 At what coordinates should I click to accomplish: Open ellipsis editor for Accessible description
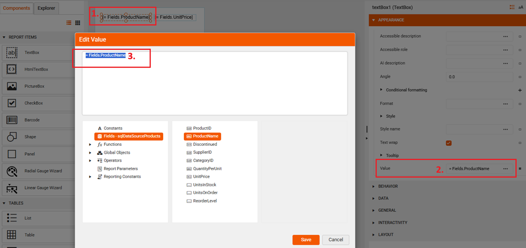point(505,36)
